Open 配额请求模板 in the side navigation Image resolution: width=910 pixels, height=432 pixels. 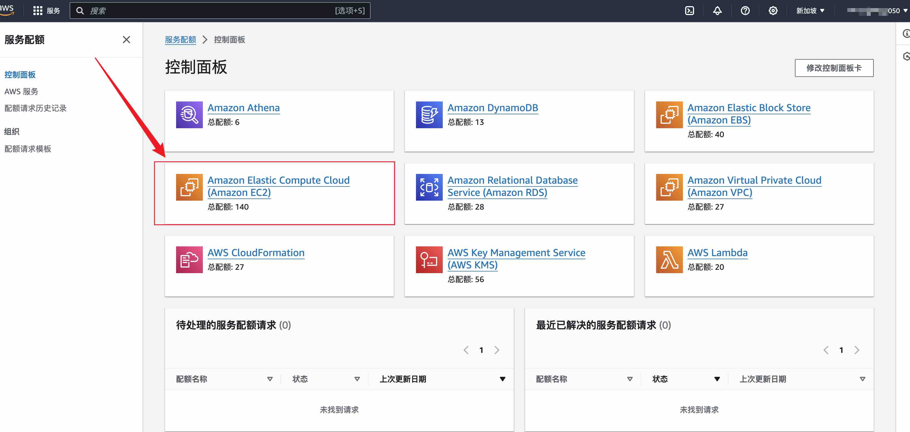(x=28, y=149)
